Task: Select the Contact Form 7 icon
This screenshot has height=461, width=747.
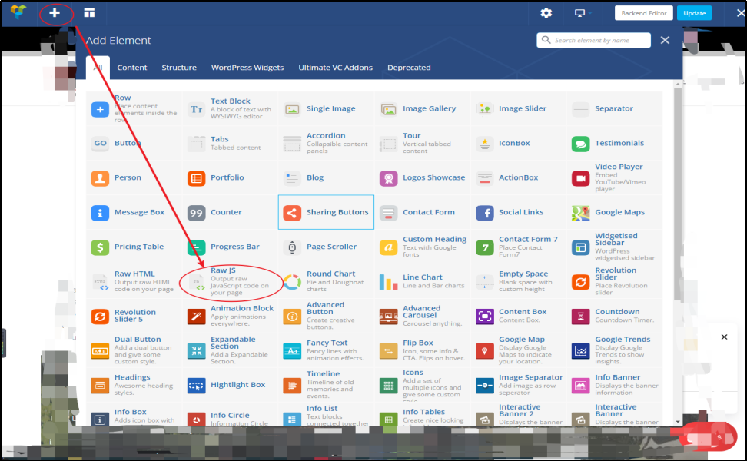Action: pyautogui.click(x=484, y=247)
